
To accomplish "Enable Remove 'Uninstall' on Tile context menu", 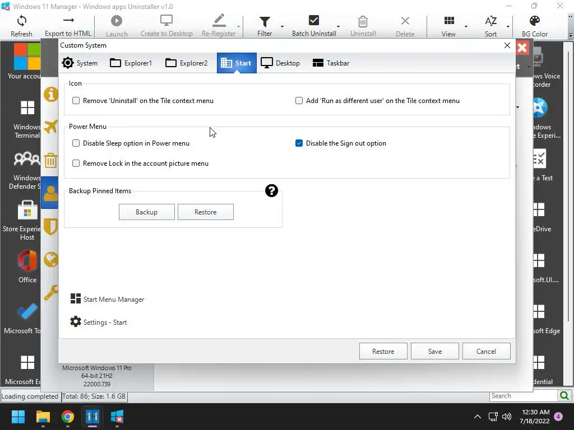I will pos(76,101).
